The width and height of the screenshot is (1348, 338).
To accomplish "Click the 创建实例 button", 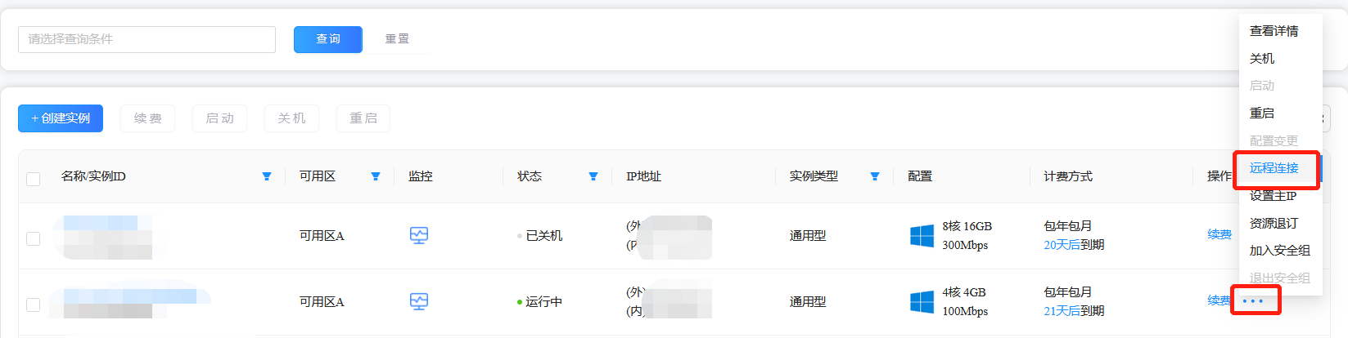I will pos(61,118).
